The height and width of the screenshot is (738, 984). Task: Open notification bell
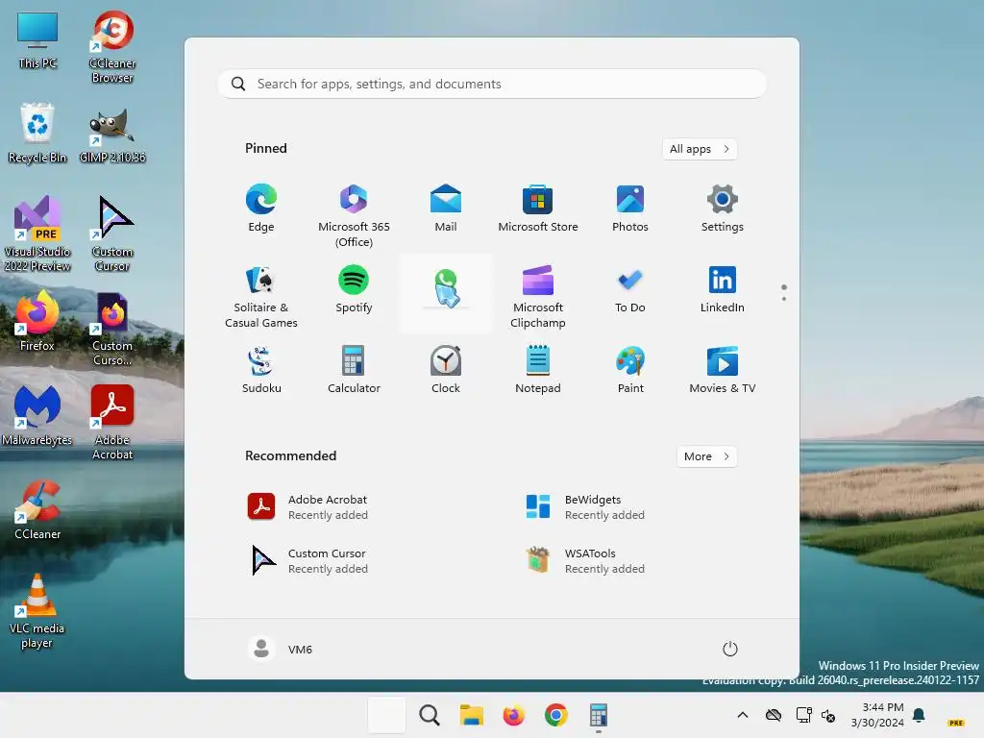pos(919,715)
